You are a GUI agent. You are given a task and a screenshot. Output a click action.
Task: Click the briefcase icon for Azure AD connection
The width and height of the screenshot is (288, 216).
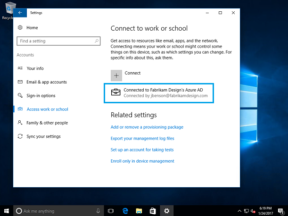[116, 92]
